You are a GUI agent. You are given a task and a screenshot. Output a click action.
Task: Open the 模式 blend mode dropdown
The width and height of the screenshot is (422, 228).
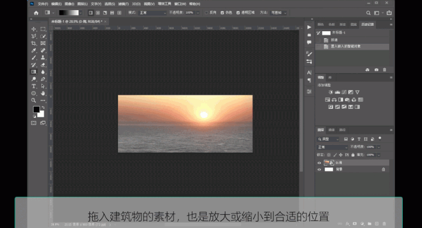point(153,13)
